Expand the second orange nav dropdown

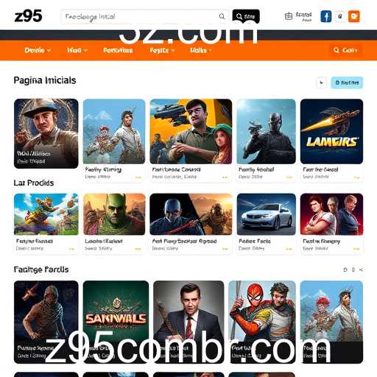point(77,50)
